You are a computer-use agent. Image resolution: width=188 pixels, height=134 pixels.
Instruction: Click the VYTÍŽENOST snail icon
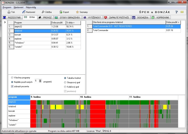[85, 17]
